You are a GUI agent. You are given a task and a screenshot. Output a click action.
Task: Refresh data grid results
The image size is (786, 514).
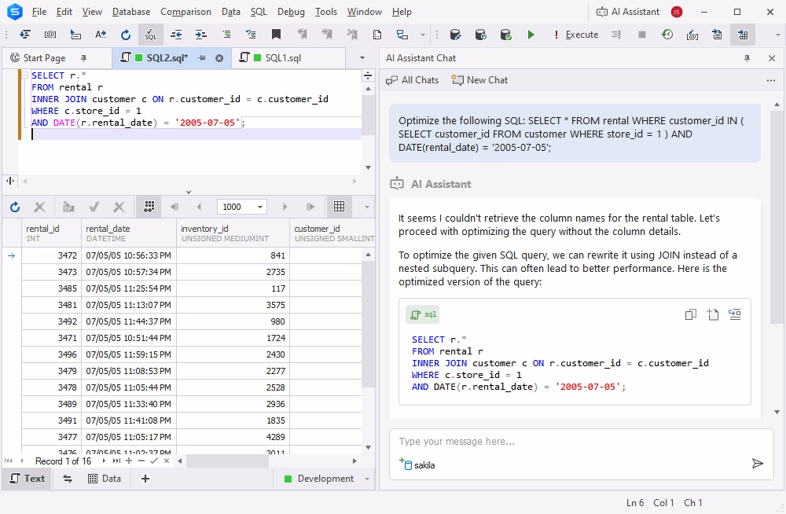[x=15, y=207]
